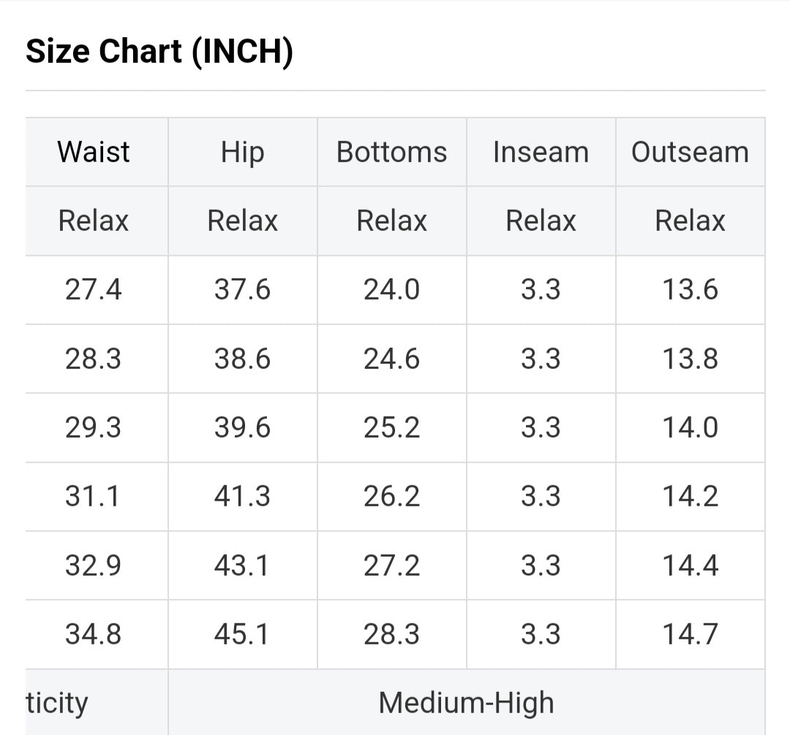Screen dimensions: 790x735
Task: Click the Size Chart (INCH) heading
Action: (x=159, y=52)
